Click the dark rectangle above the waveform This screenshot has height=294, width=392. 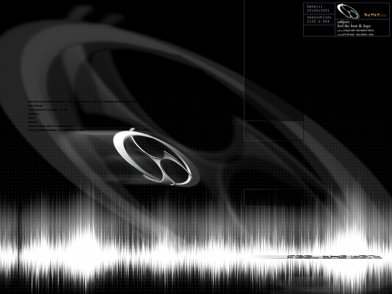point(274,198)
